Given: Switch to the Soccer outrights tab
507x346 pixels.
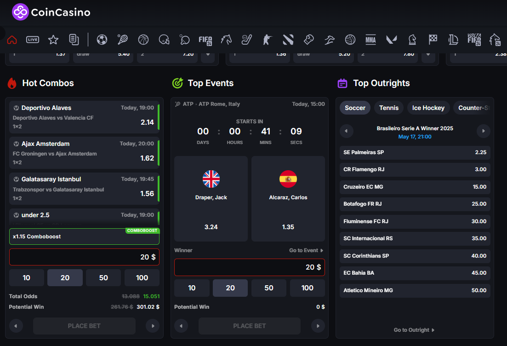Looking at the screenshot, I should (x=355, y=108).
